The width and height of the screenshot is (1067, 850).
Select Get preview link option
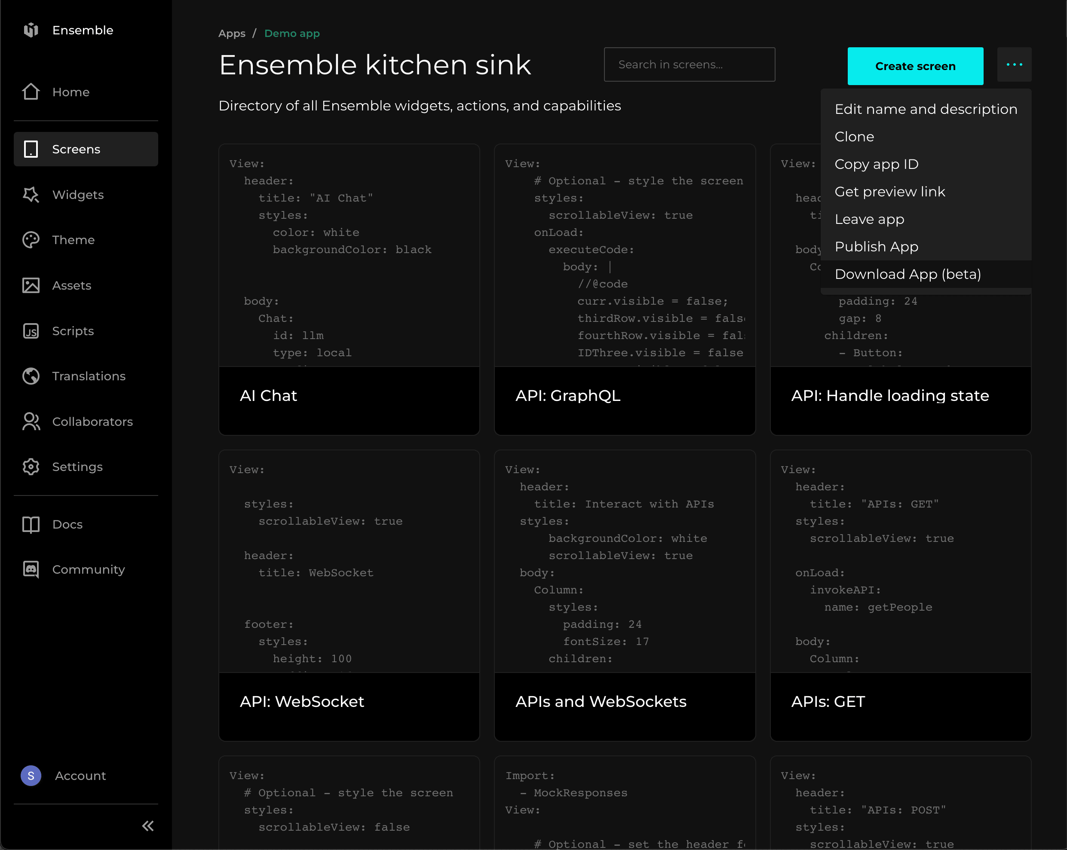coord(889,192)
